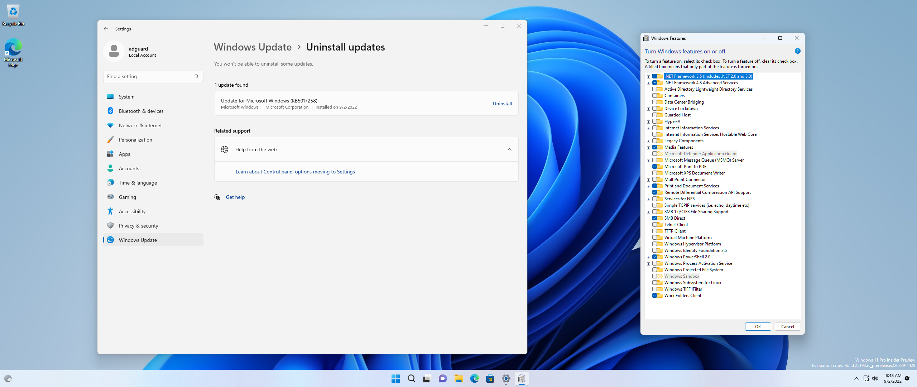Open Recycle Bin desktop icon
Screen dimensions: 917x387
click(13, 15)
